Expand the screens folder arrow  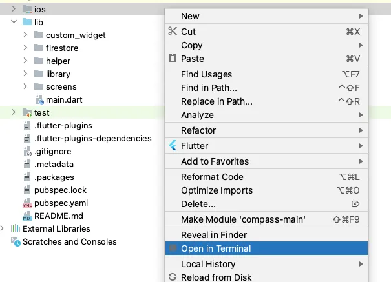click(26, 87)
